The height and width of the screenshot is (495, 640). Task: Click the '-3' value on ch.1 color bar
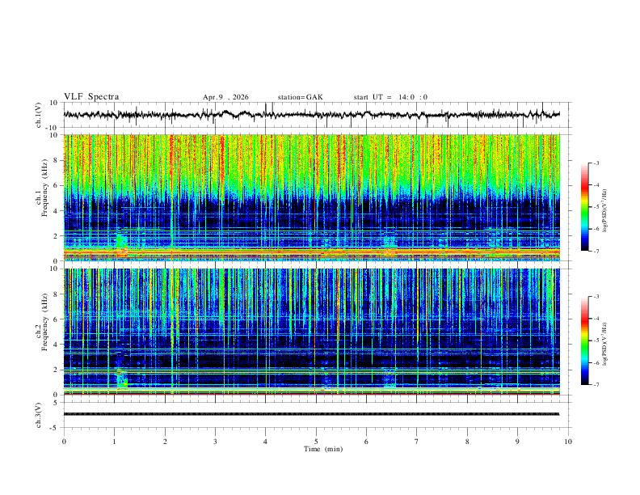tap(596, 163)
